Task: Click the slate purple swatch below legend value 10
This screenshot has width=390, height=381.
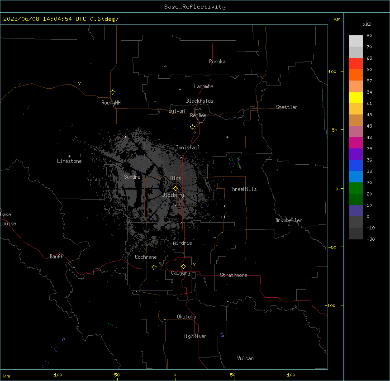Action: tap(356, 211)
